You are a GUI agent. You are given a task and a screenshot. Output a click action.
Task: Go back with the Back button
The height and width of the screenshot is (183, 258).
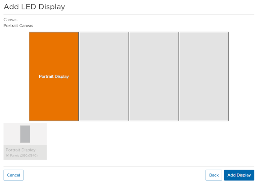point(214,175)
